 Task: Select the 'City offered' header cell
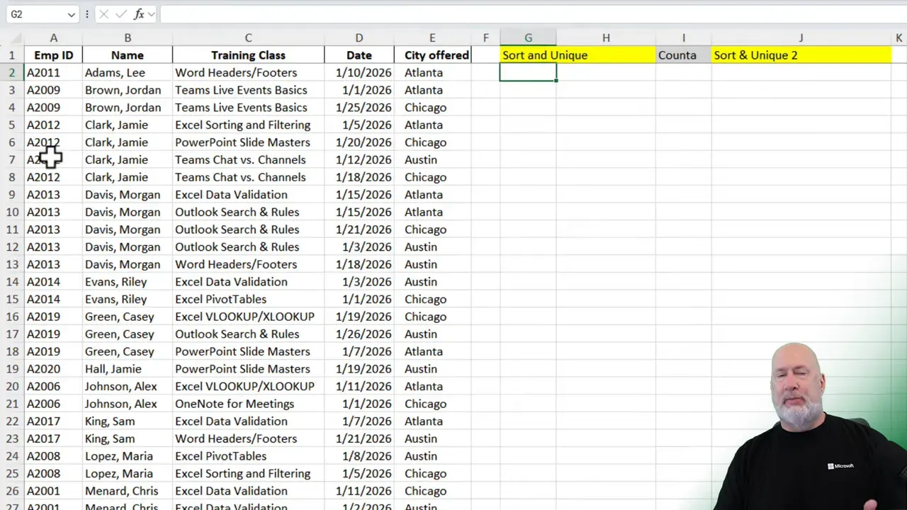click(x=432, y=55)
